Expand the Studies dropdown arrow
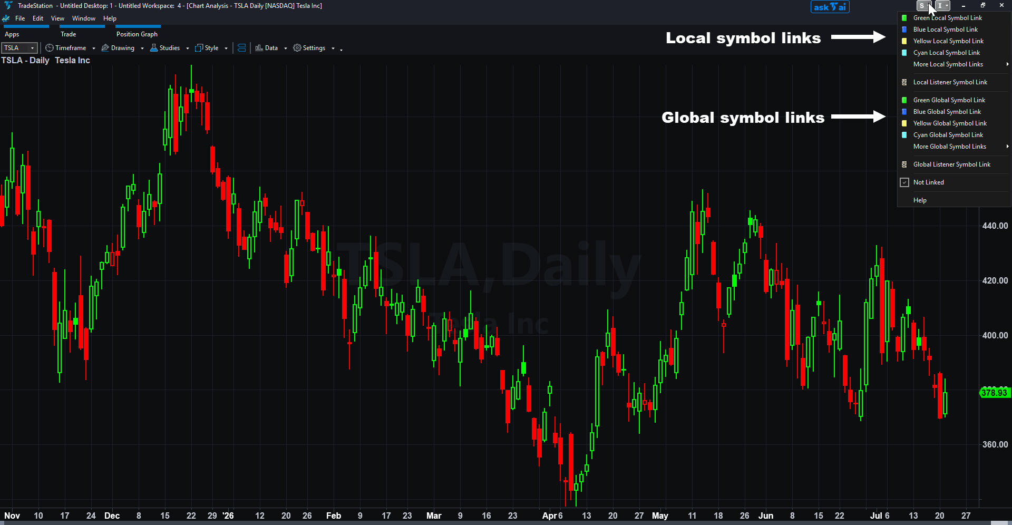The image size is (1012, 525). point(188,48)
